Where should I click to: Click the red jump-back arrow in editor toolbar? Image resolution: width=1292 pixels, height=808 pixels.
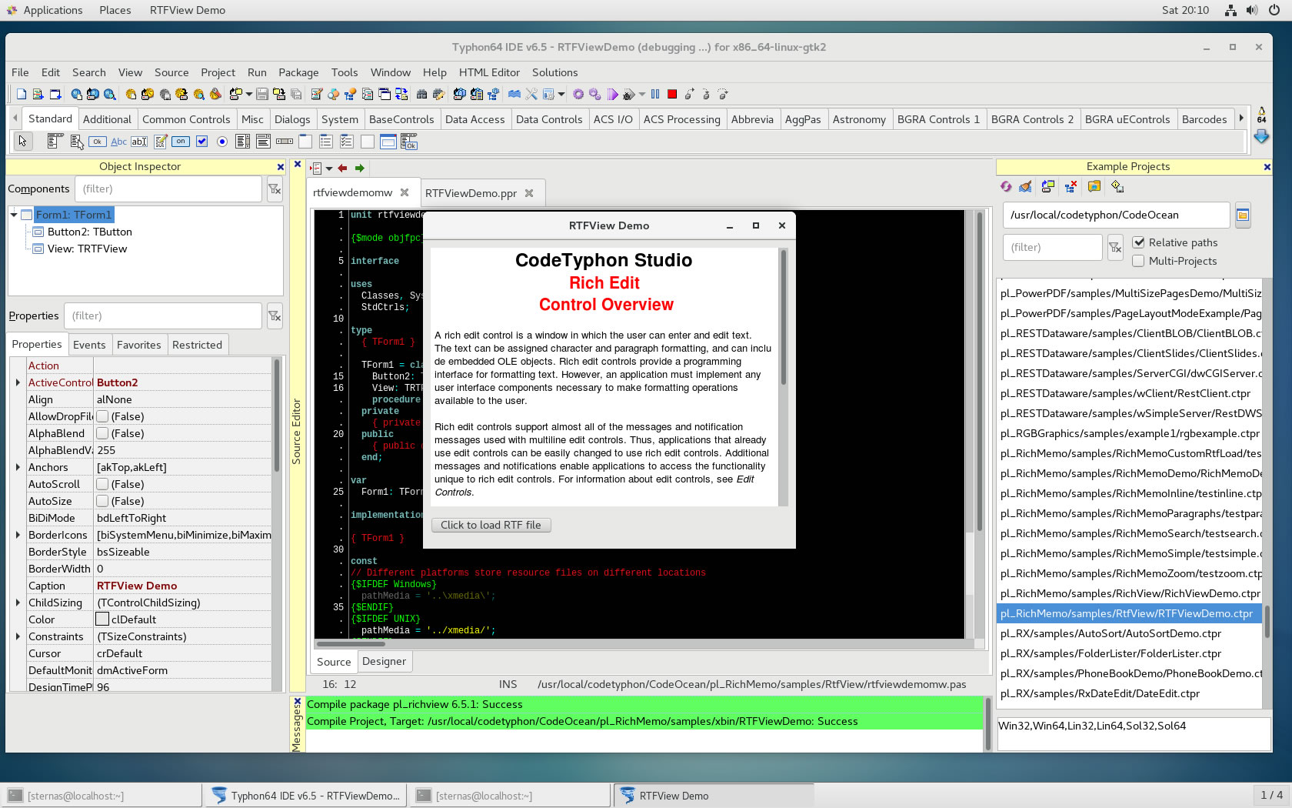point(343,168)
